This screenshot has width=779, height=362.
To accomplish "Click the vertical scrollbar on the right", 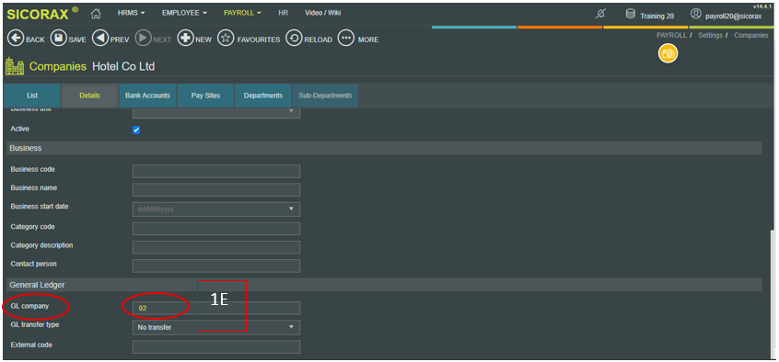I will [772, 295].
